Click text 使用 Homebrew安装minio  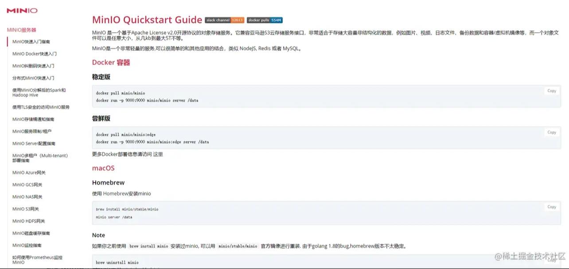[x=121, y=193]
